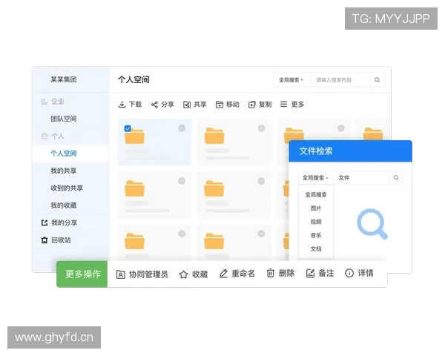Choose 音乐 option in search dropdown
The image size is (445, 356).
pos(316,235)
